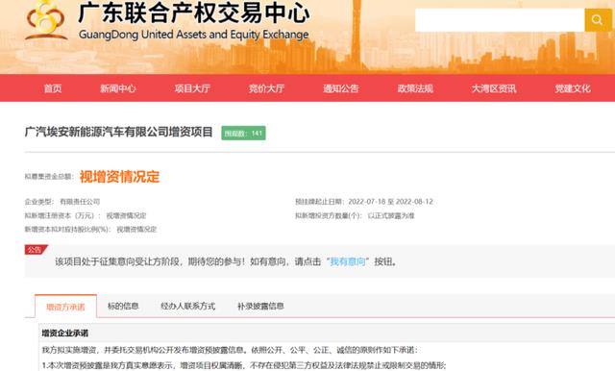Open the 大湾区资讯 nav item

(494, 88)
